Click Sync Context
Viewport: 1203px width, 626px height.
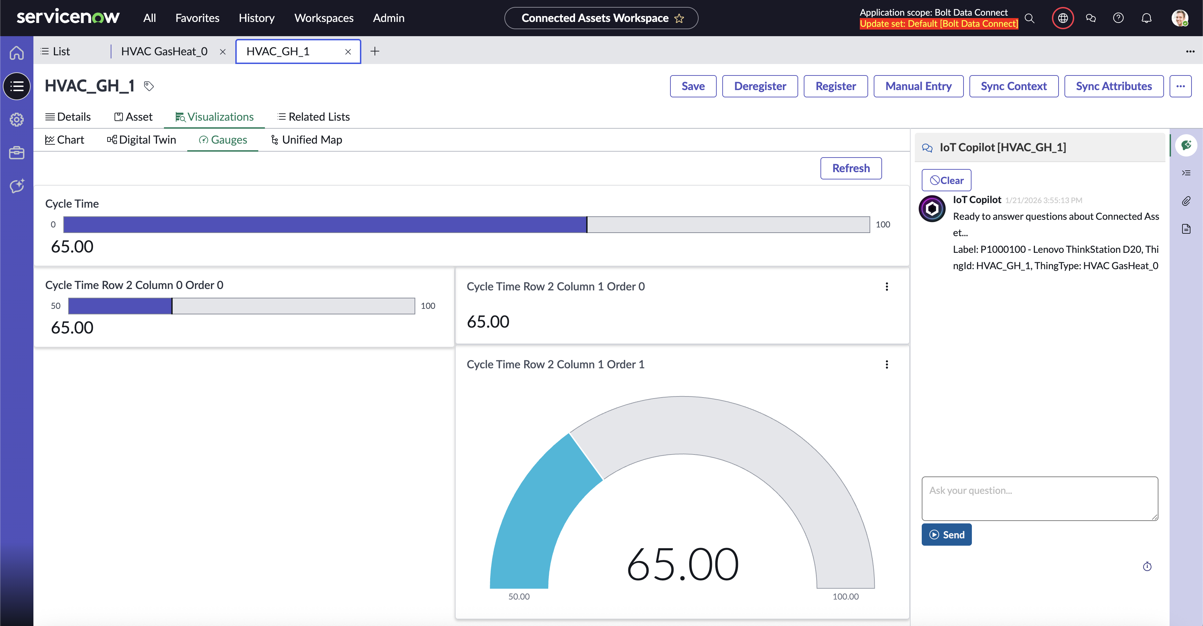[x=1013, y=86]
